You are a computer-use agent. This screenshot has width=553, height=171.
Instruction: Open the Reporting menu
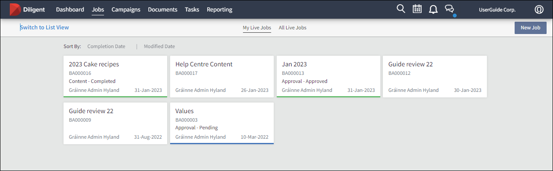click(x=220, y=9)
